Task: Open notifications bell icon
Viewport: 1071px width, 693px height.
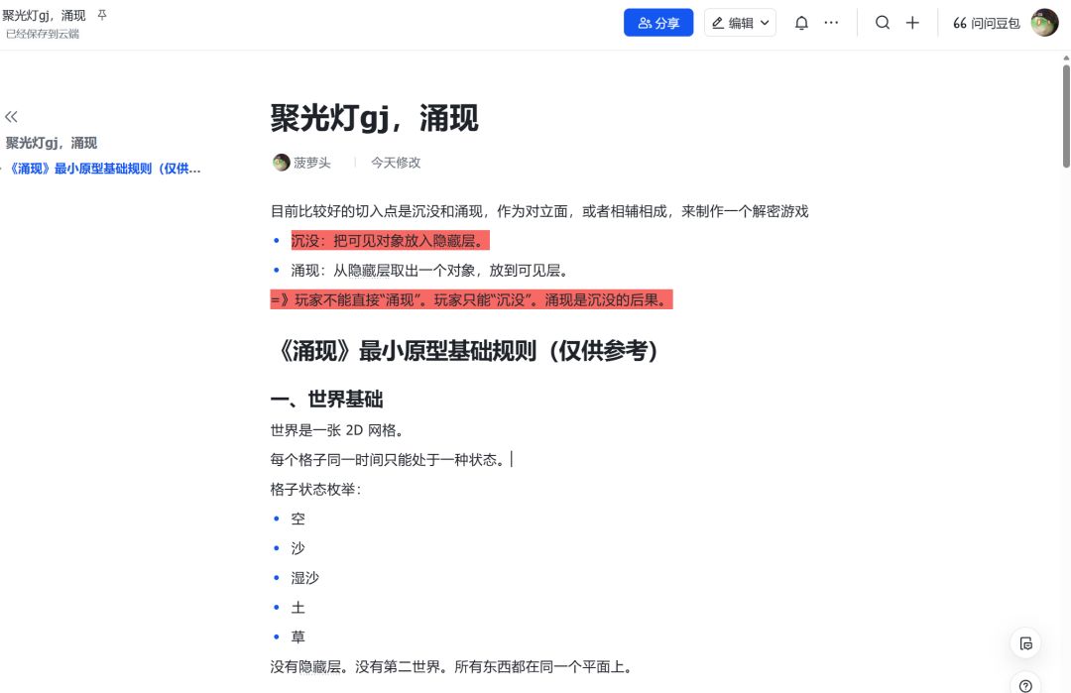Action: click(x=801, y=23)
